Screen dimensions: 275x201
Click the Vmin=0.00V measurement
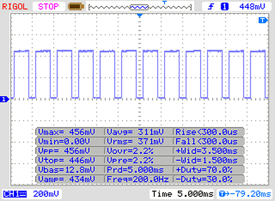tap(64, 141)
